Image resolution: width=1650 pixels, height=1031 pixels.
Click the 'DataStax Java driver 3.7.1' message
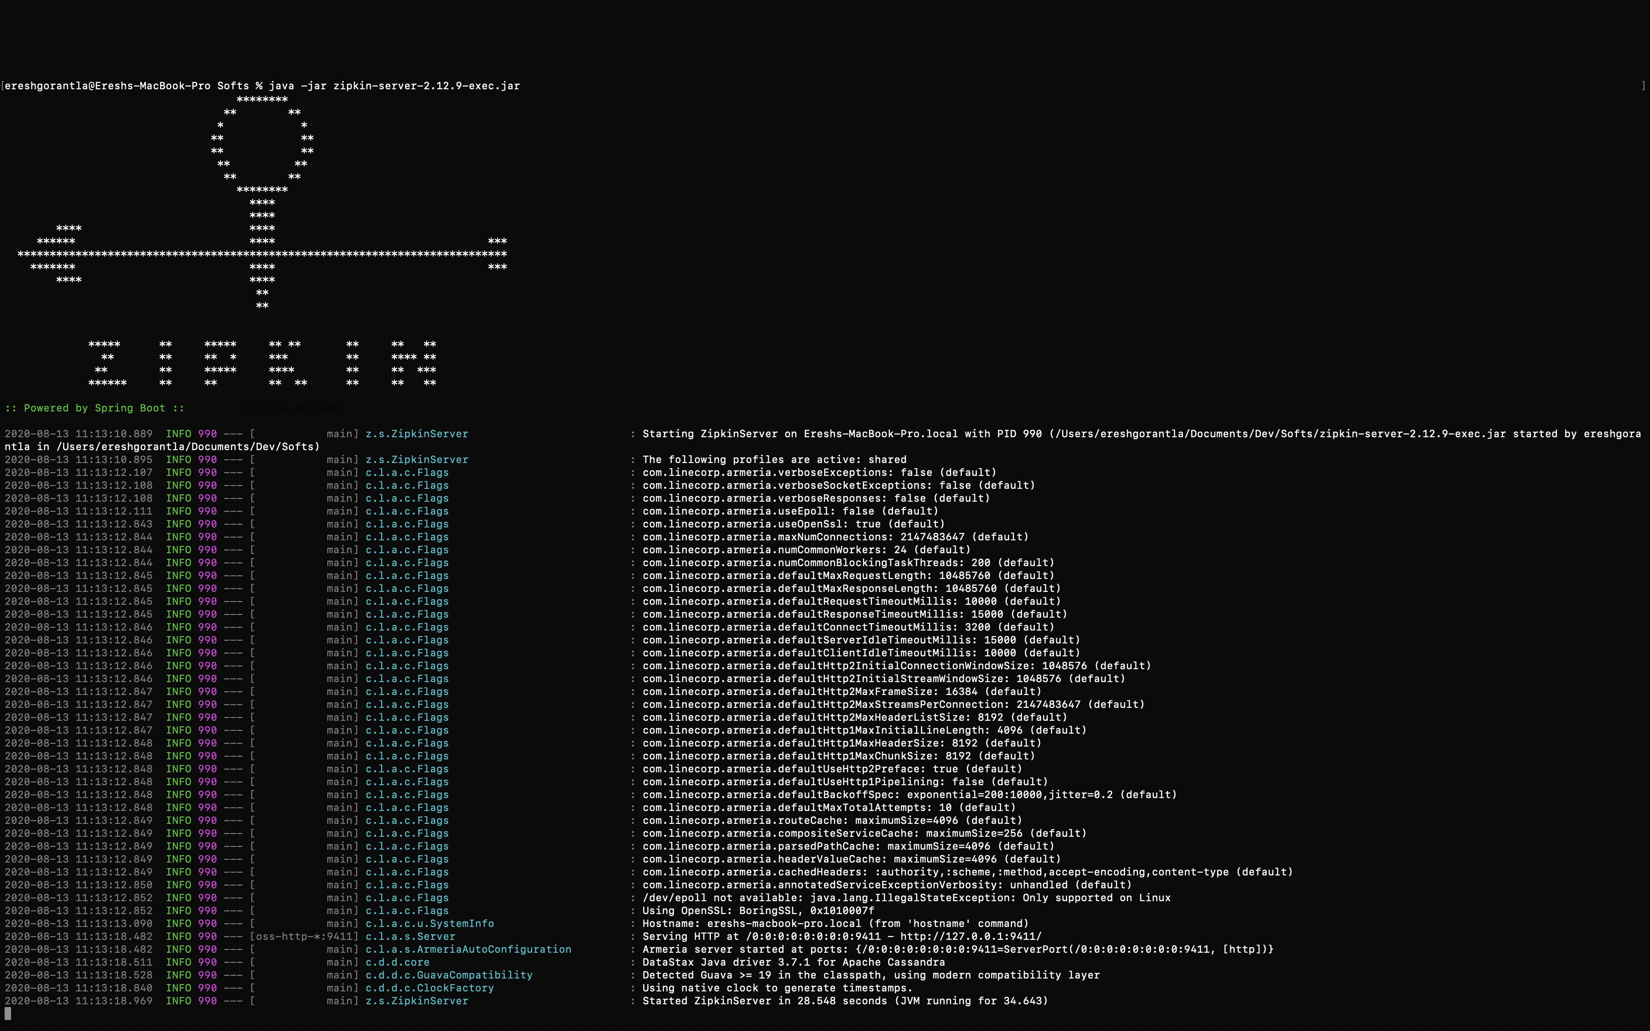coord(793,962)
